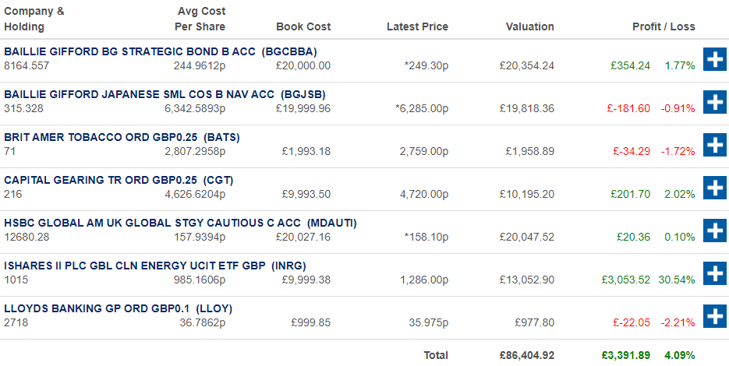Click the Company & Holding column header
The height and width of the screenshot is (366, 729).
point(34,19)
